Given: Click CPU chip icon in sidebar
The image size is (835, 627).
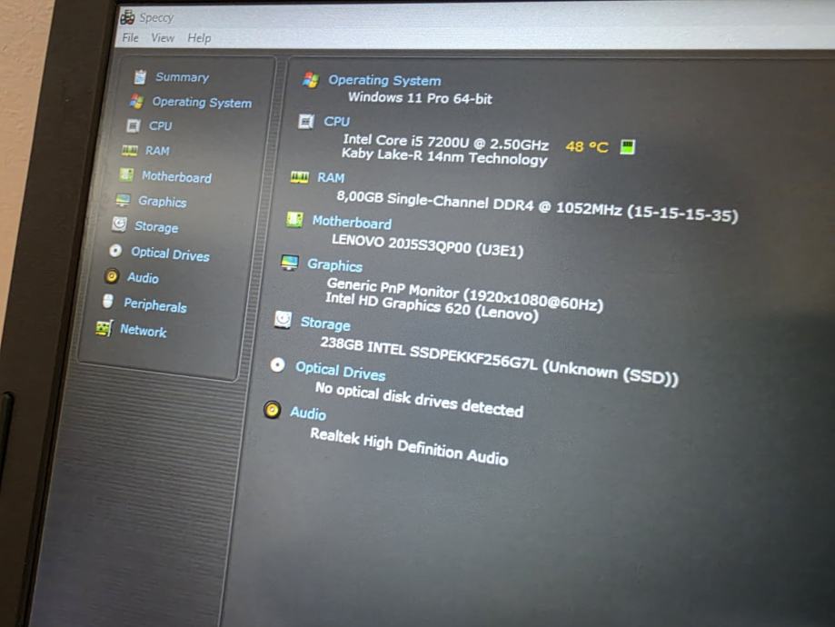Looking at the screenshot, I should click(133, 125).
